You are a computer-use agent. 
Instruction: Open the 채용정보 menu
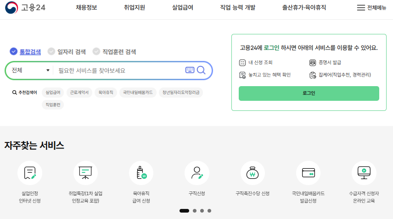(86, 8)
